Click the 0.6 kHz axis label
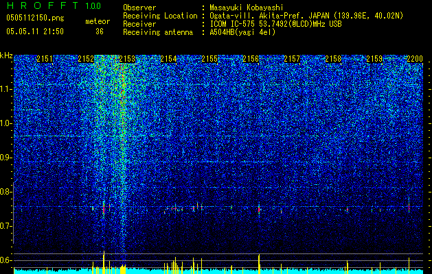 click(6, 260)
